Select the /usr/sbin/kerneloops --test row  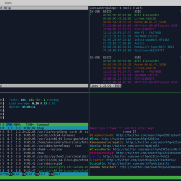click(x=44, y=146)
